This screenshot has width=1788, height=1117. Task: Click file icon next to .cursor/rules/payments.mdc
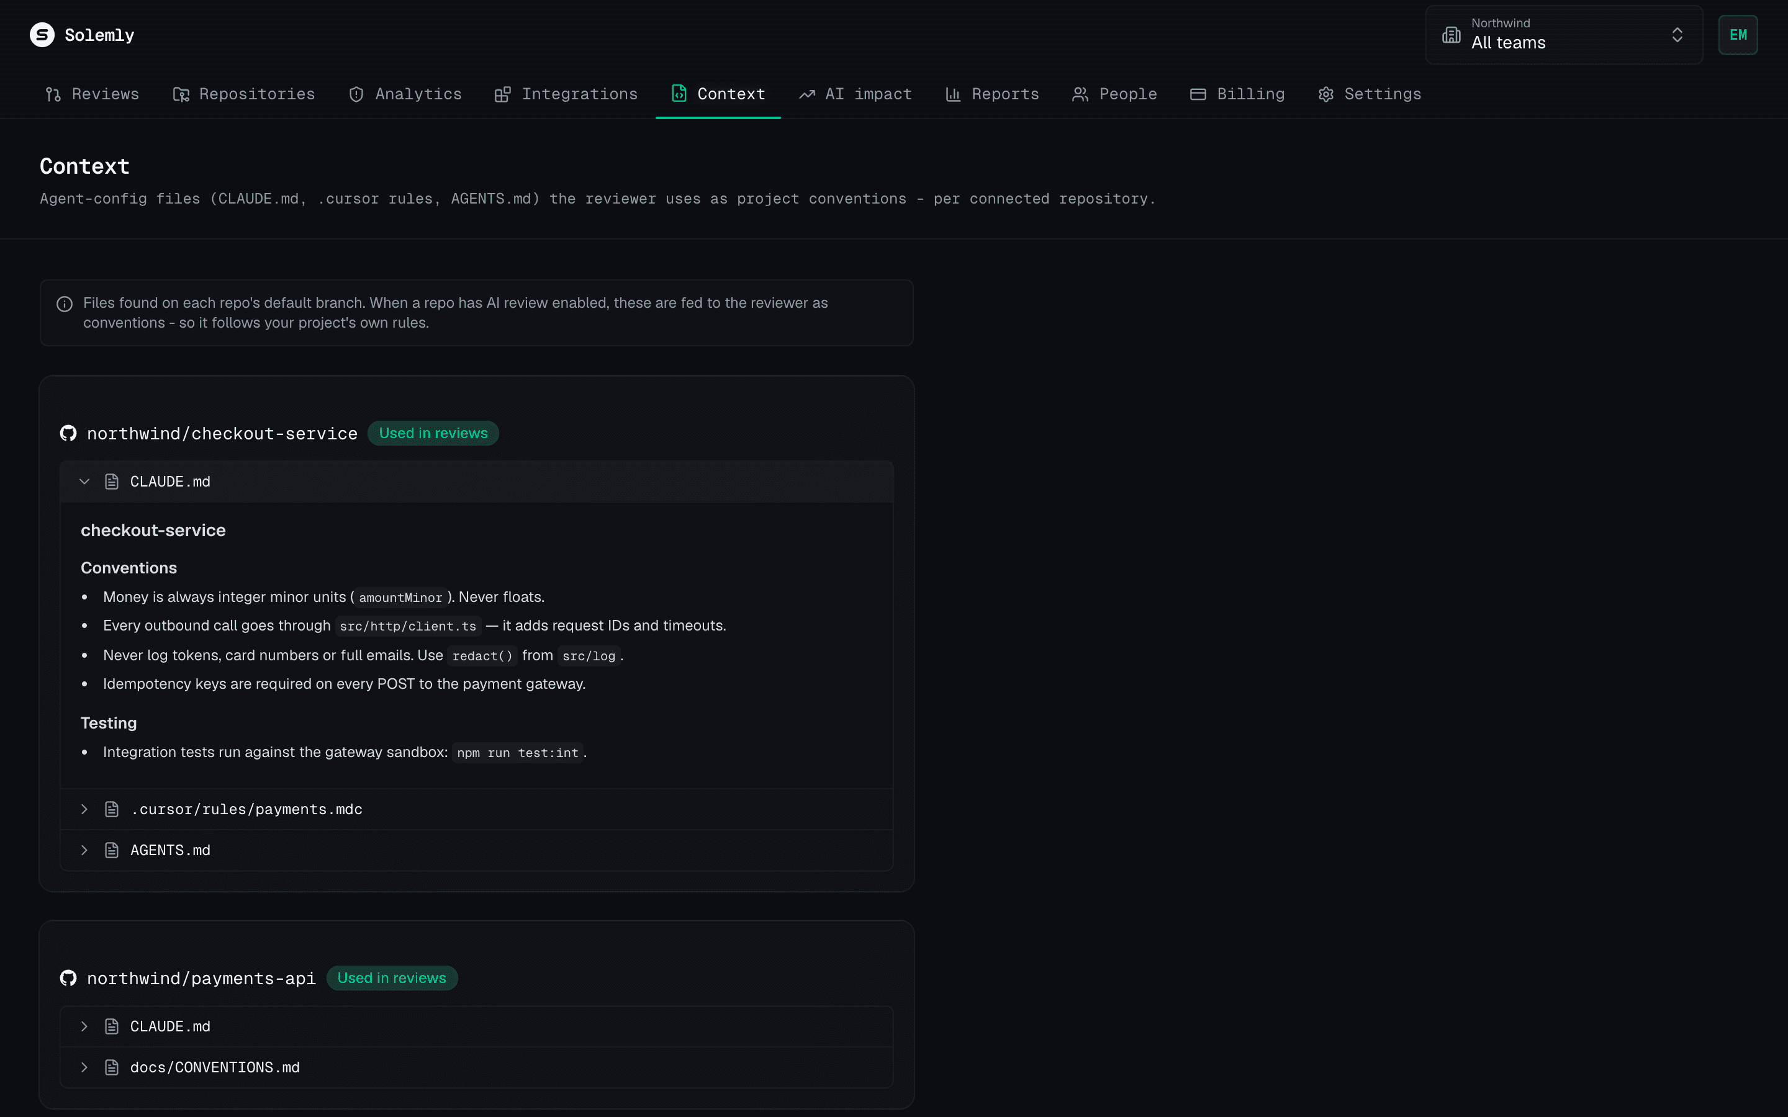[112, 809]
